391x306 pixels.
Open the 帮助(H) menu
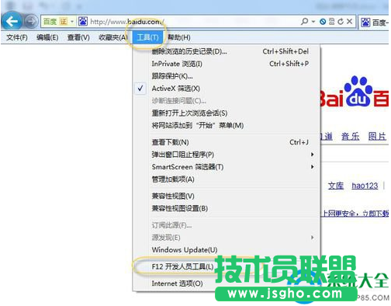click(x=179, y=37)
